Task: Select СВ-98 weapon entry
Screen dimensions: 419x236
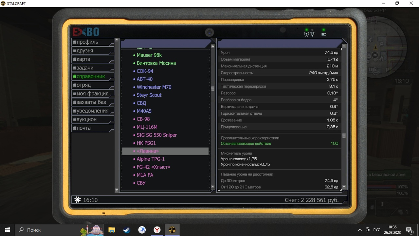Action: 165,119
